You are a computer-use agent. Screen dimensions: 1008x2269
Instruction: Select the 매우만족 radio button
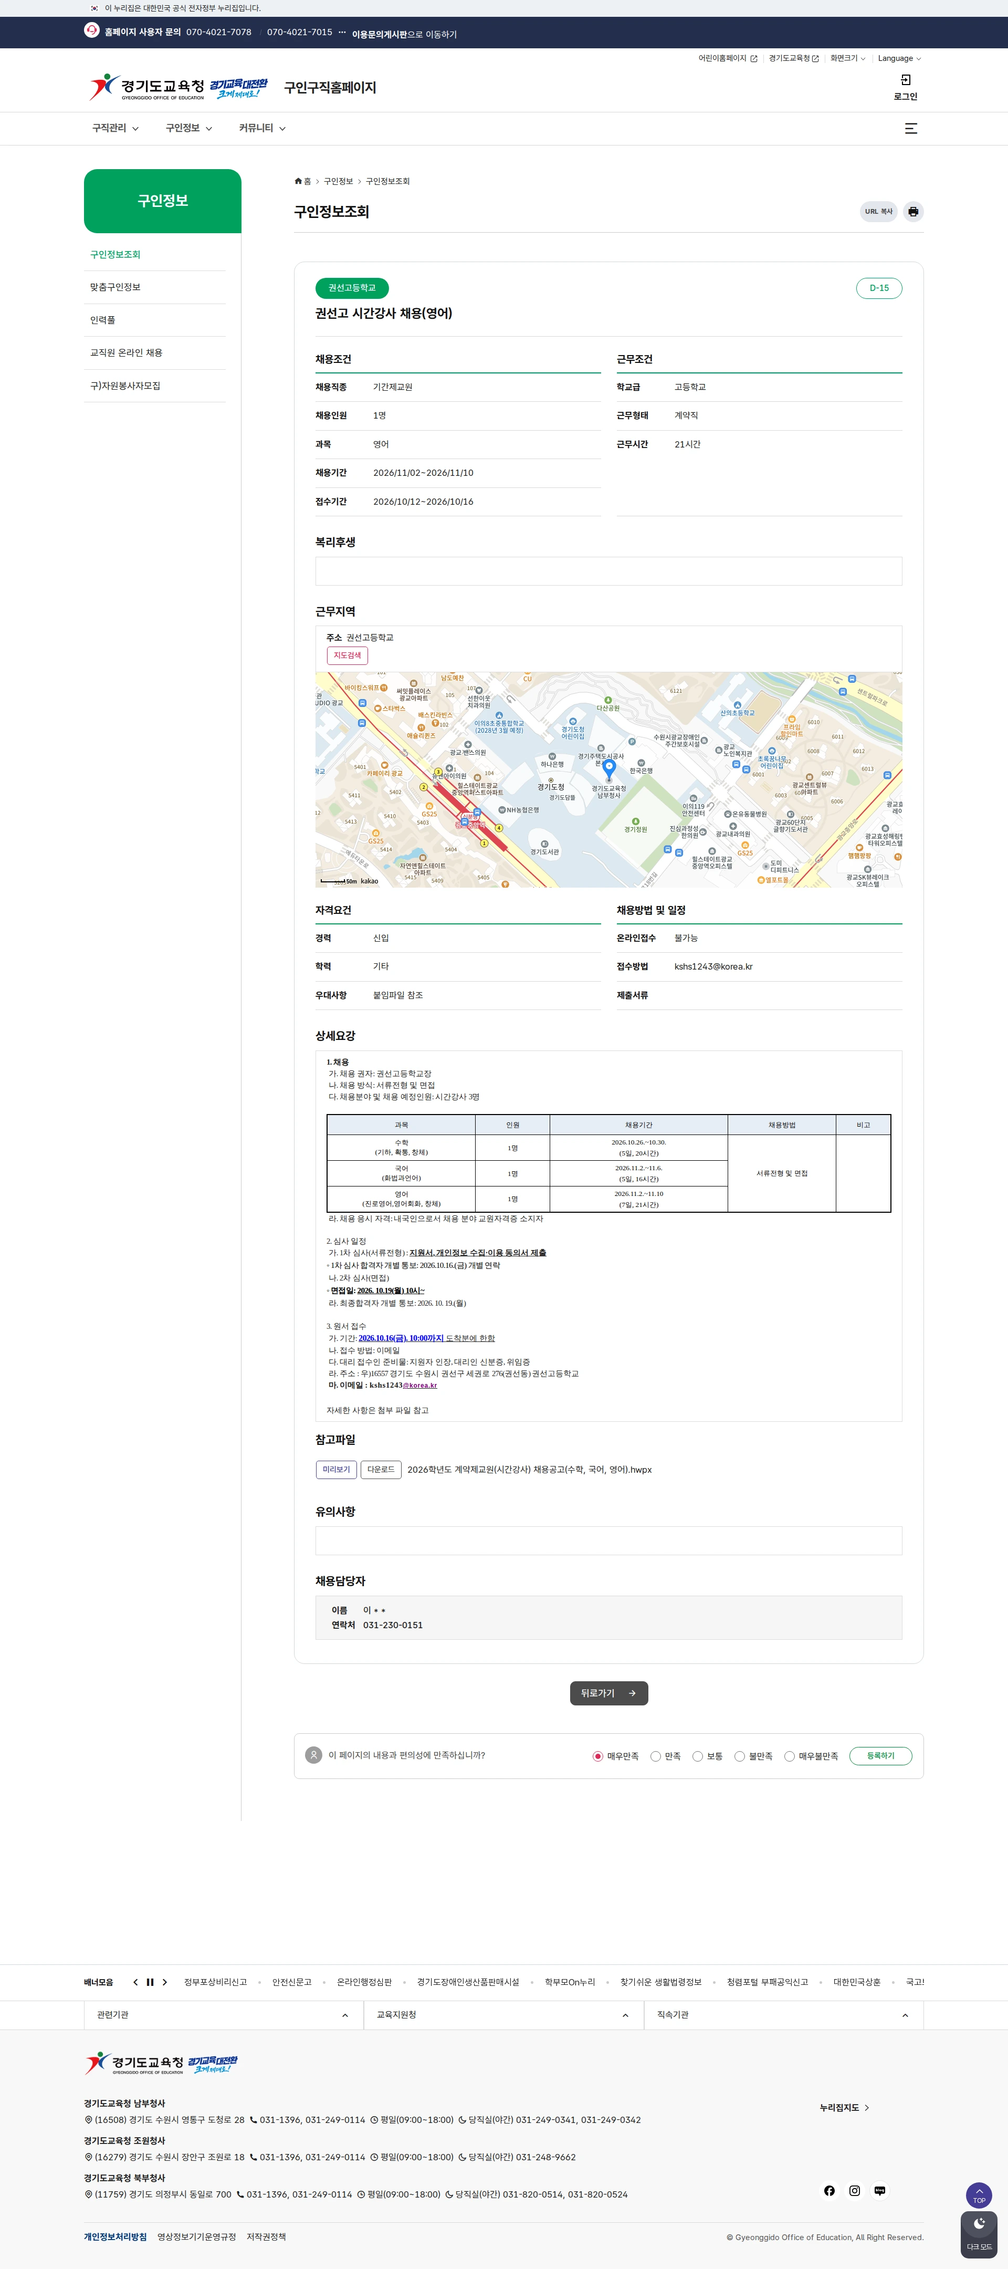pos(598,1755)
